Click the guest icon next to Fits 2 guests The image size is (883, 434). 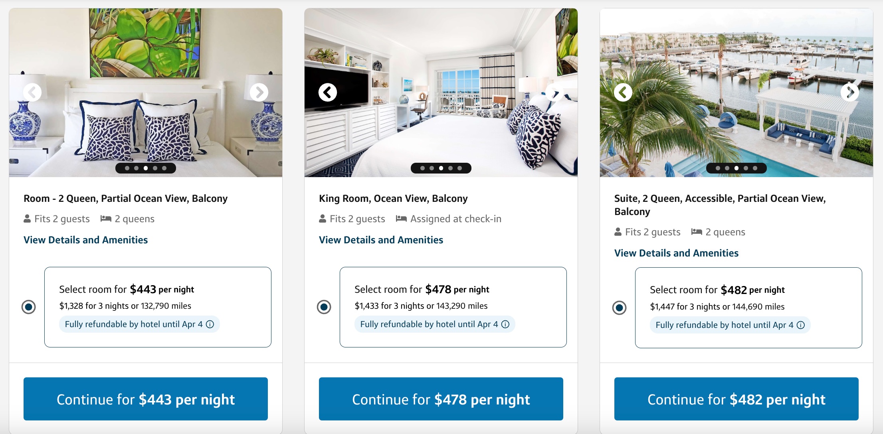[27, 218]
